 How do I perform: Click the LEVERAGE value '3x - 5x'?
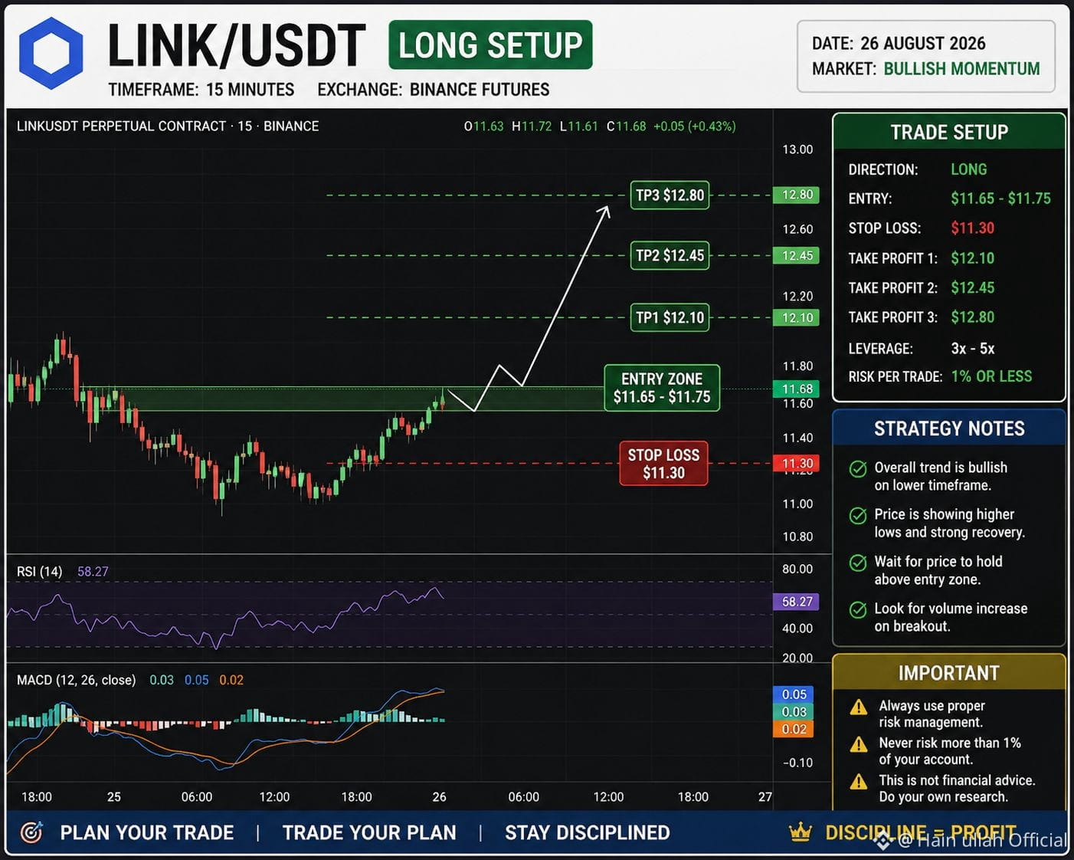973,349
